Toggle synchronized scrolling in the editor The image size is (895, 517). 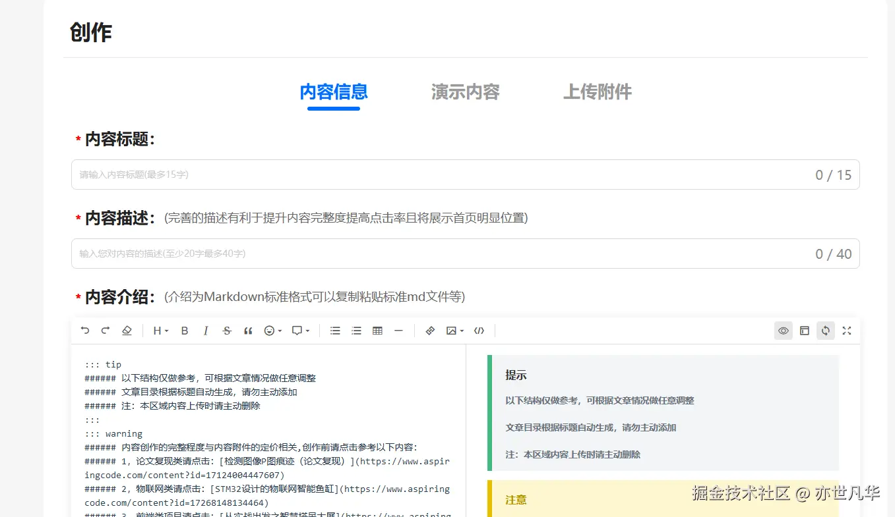tap(826, 330)
